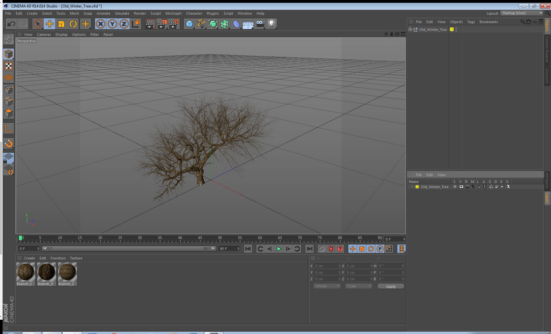551x334 pixels.
Task: Add a NURBS generator object
Action: (x=213, y=24)
